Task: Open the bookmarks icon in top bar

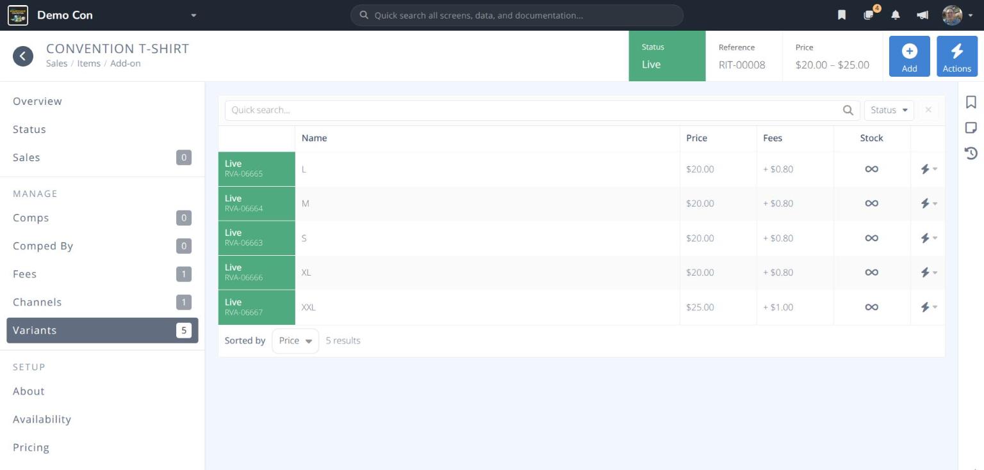Action: (x=842, y=15)
